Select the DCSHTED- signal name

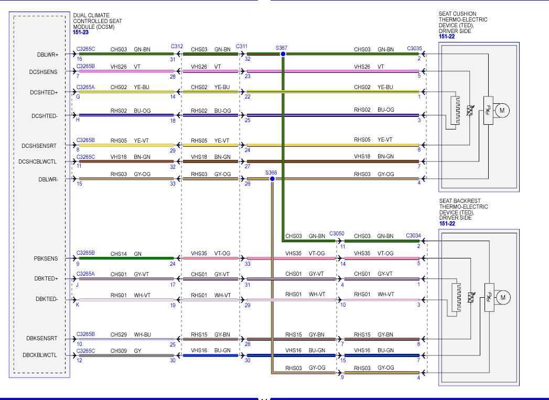(45, 116)
